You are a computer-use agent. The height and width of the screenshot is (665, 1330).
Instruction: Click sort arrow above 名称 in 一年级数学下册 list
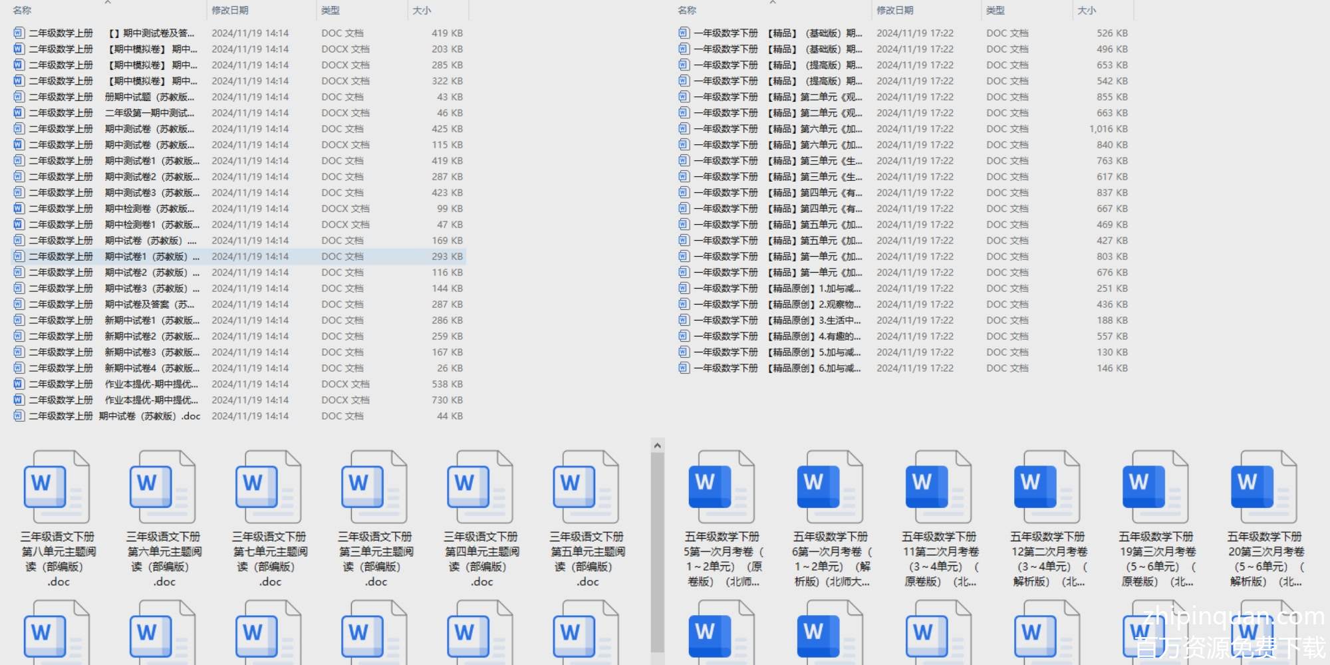[x=773, y=3]
